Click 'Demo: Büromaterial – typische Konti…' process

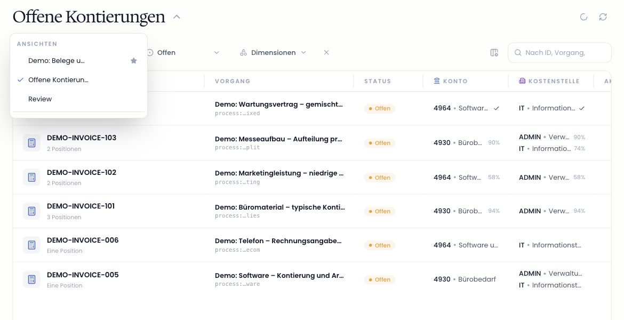280,207
